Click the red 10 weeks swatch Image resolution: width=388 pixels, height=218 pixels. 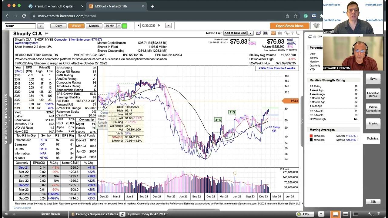(311, 136)
